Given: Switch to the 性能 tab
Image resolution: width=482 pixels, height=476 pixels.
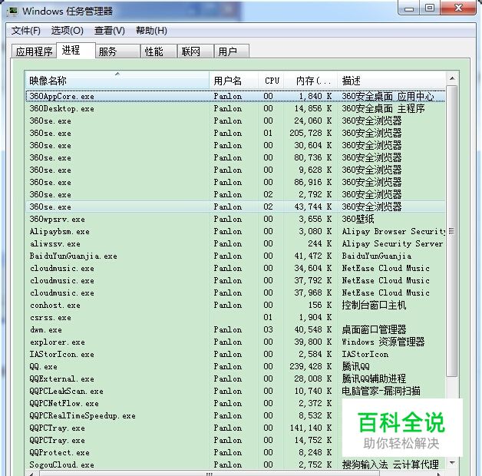Looking at the screenshot, I should [x=159, y=51].
